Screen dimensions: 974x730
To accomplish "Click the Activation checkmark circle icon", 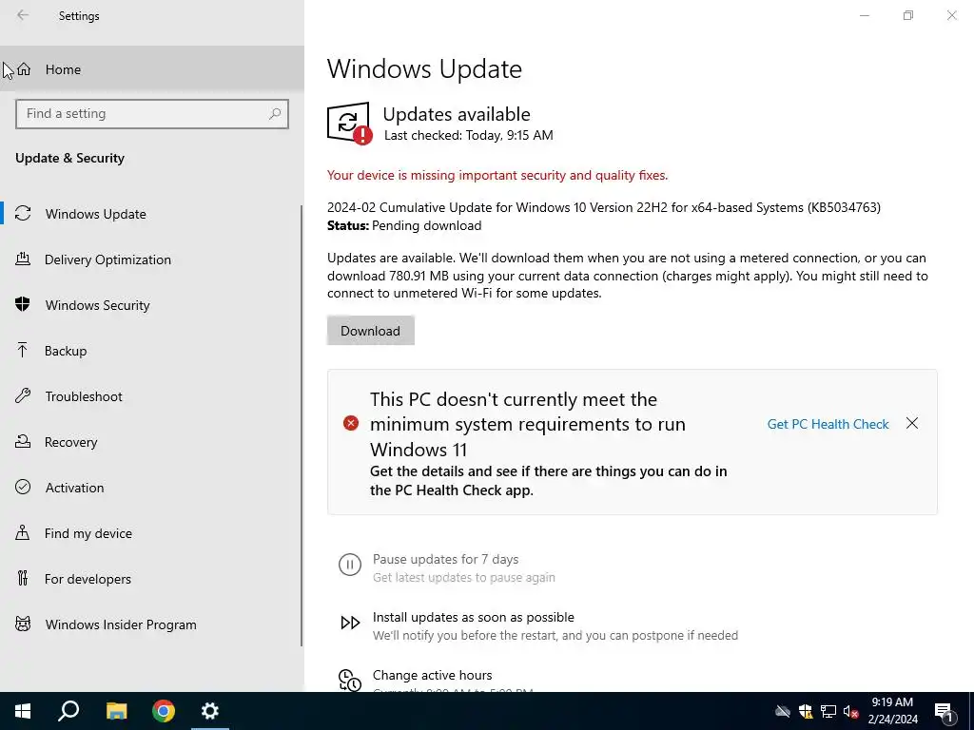I will (23, 487).
